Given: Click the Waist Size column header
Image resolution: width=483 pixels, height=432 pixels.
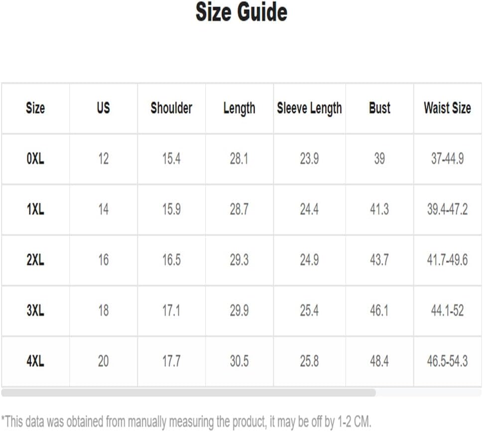Looking at the screenshot, I should 447,108.
